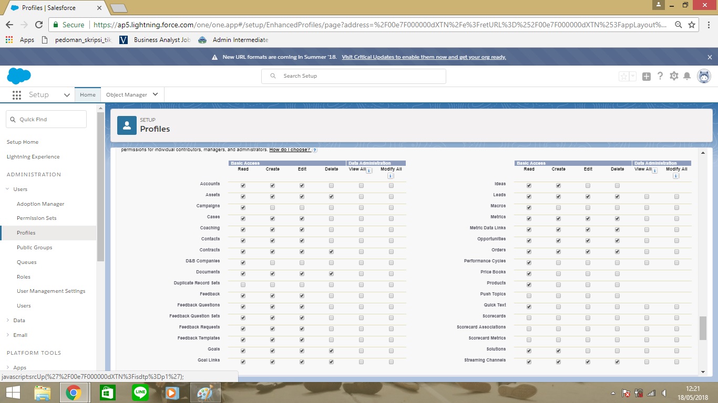Enable Edit for Scorecards
The image size is (718, 403).
click(x=588, y=318)
